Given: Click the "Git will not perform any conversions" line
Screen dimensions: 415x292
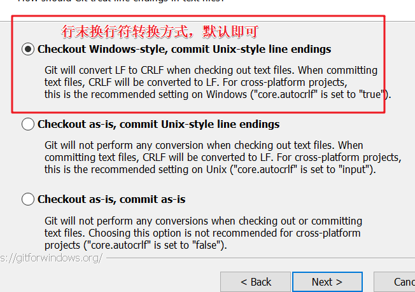Looking at the screenshot, I should [203, 221].
